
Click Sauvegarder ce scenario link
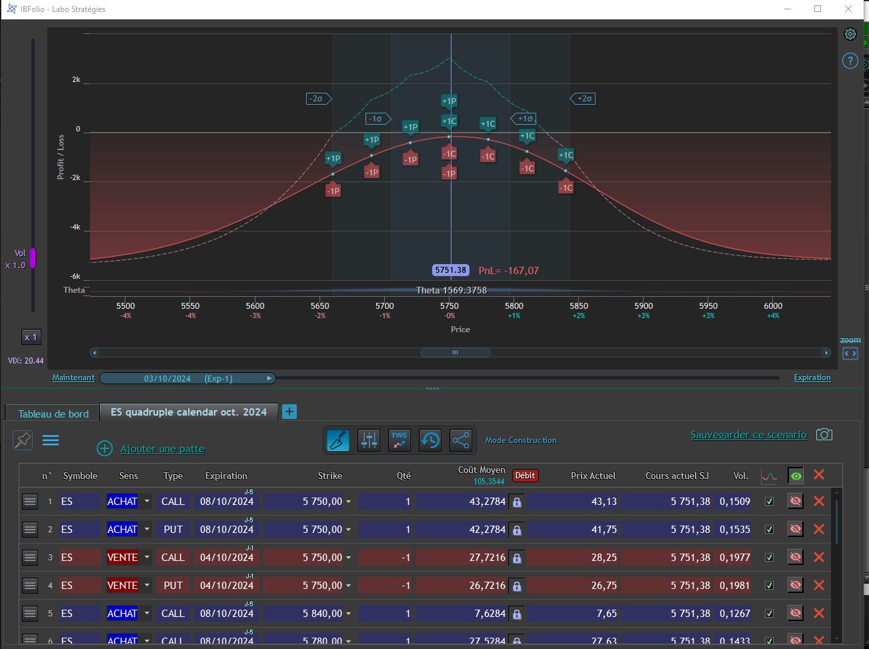(x=749, y=435)
